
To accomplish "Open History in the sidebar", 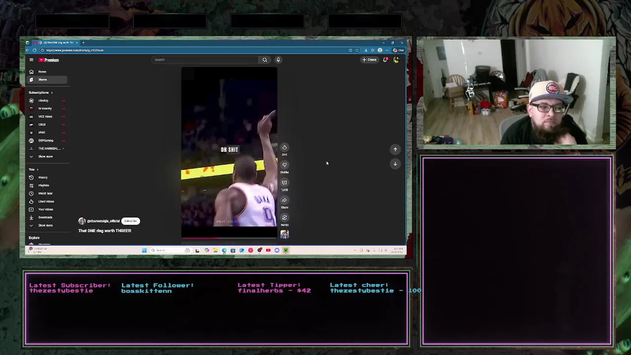I will pyautogui.click(x=47, y=177).
